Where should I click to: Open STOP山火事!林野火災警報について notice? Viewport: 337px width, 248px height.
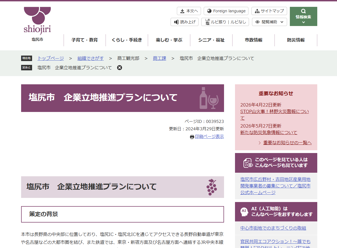[x=274, y=115]
